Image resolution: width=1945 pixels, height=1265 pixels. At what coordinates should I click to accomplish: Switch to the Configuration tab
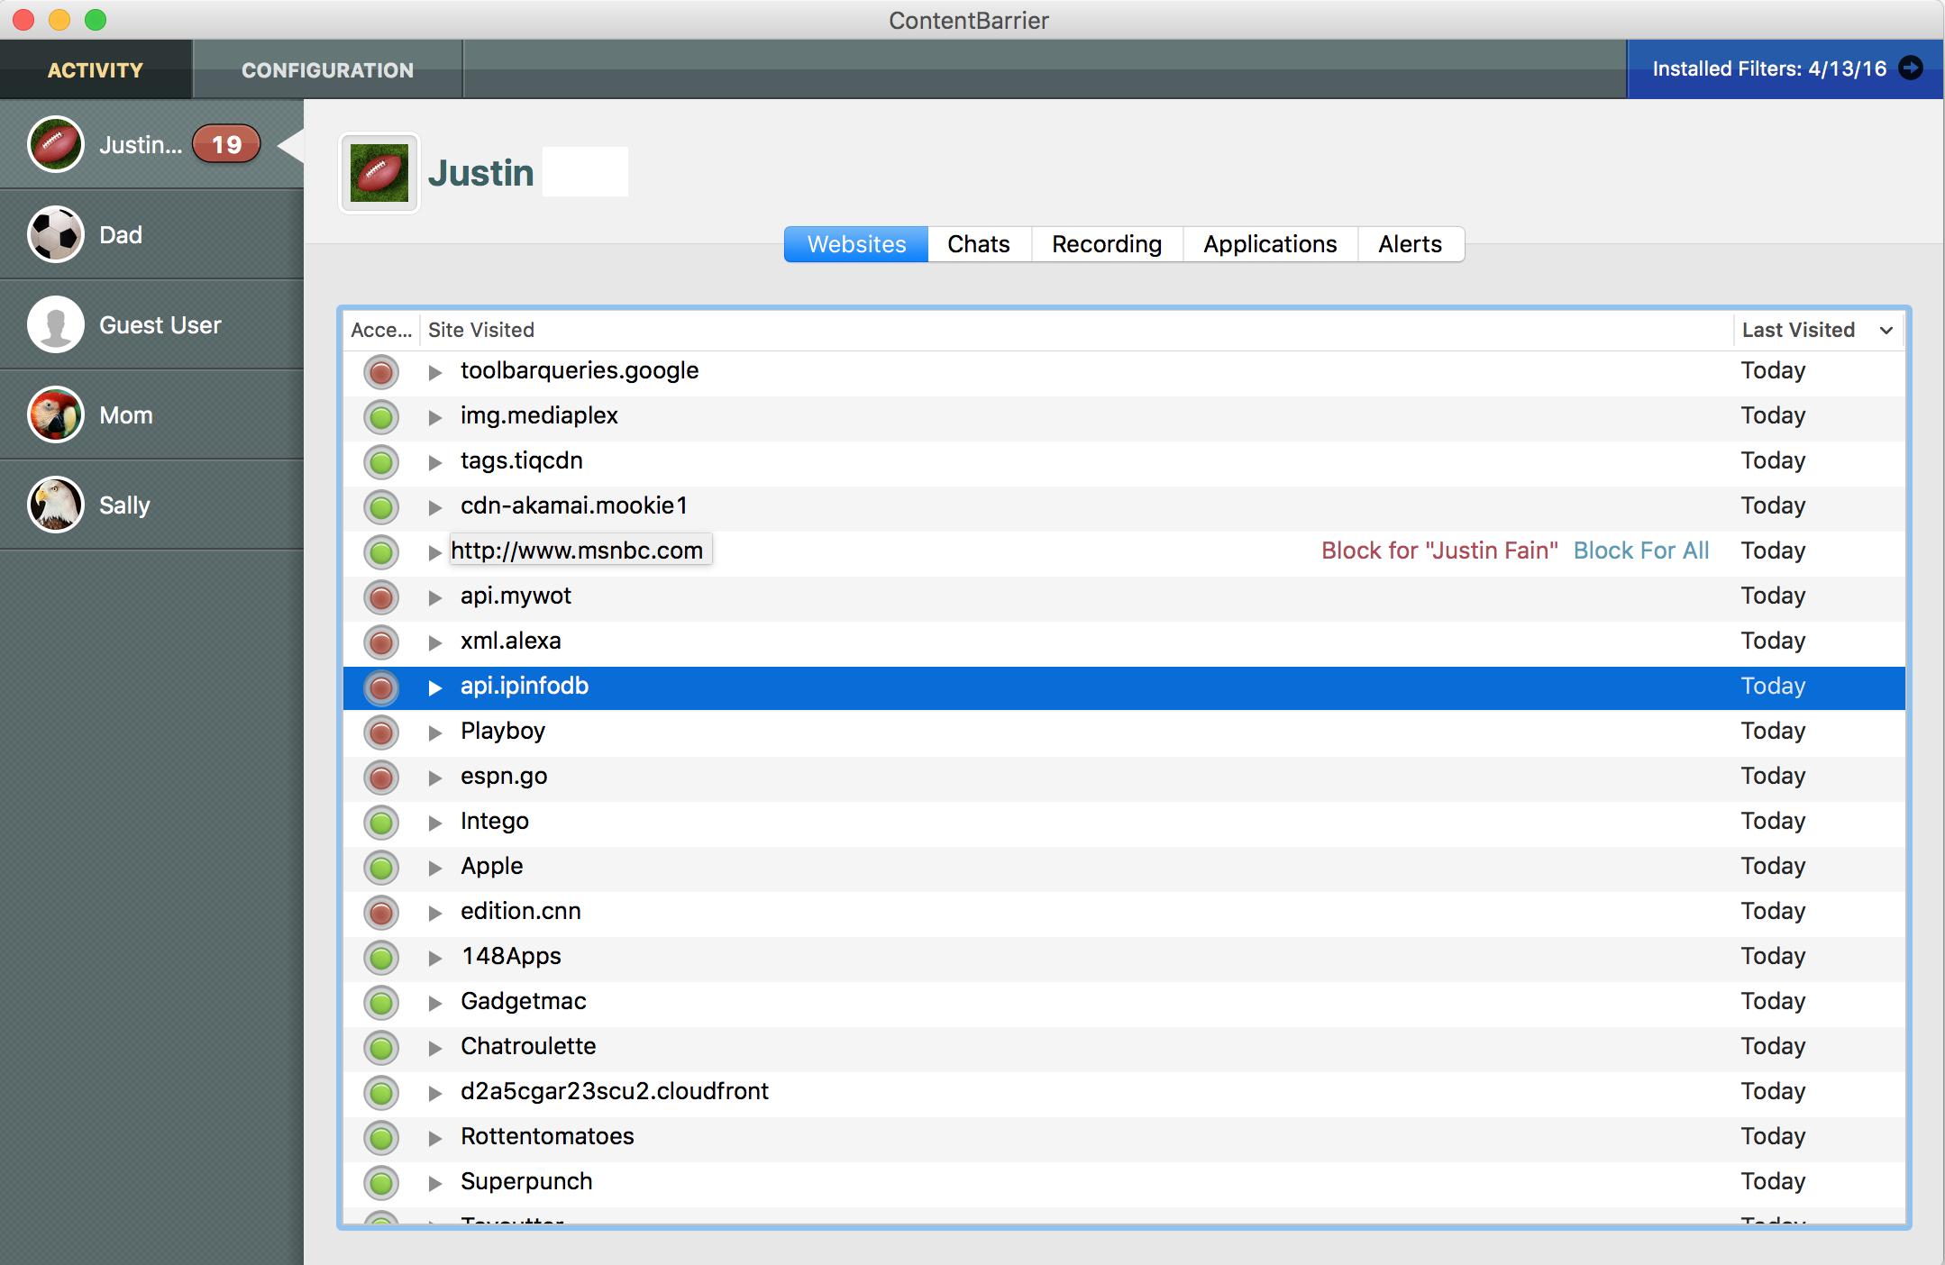point(327,69)
